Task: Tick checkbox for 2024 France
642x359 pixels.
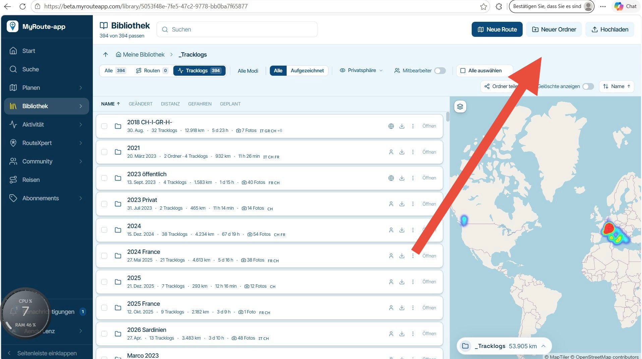Action: [104, 256]
